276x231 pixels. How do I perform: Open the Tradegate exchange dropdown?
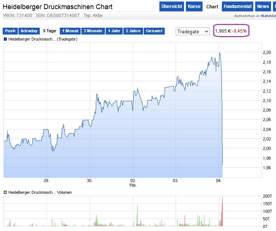(193, 31)
